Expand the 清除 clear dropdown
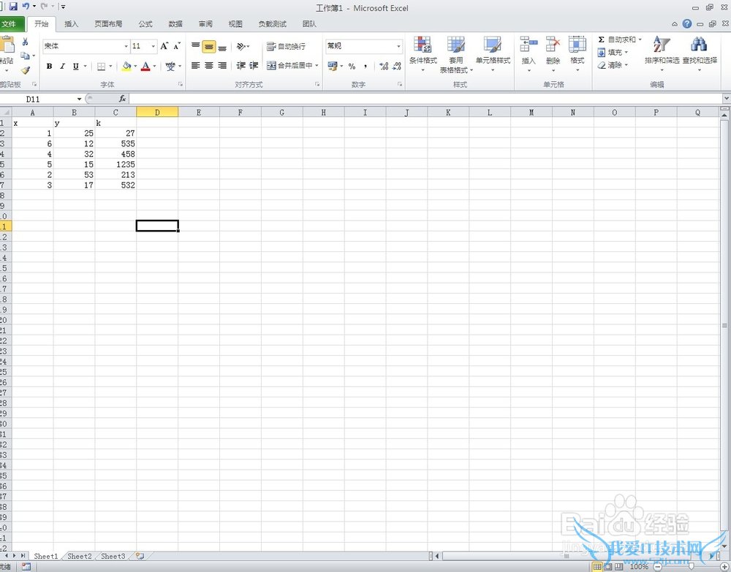 [626, 65]
